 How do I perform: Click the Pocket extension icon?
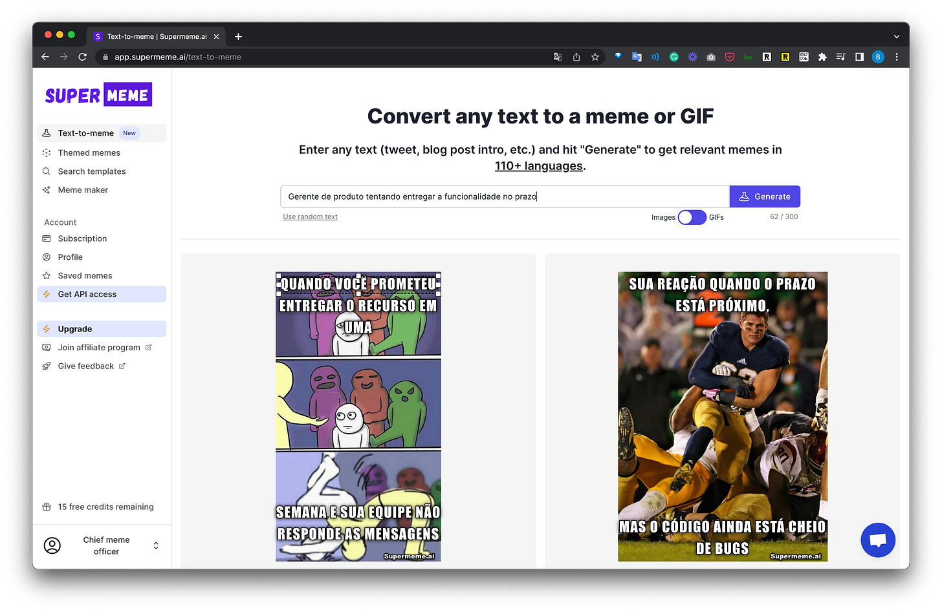729,57
